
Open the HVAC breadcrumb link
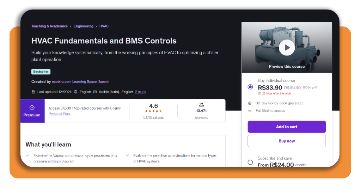click(104, 26)
